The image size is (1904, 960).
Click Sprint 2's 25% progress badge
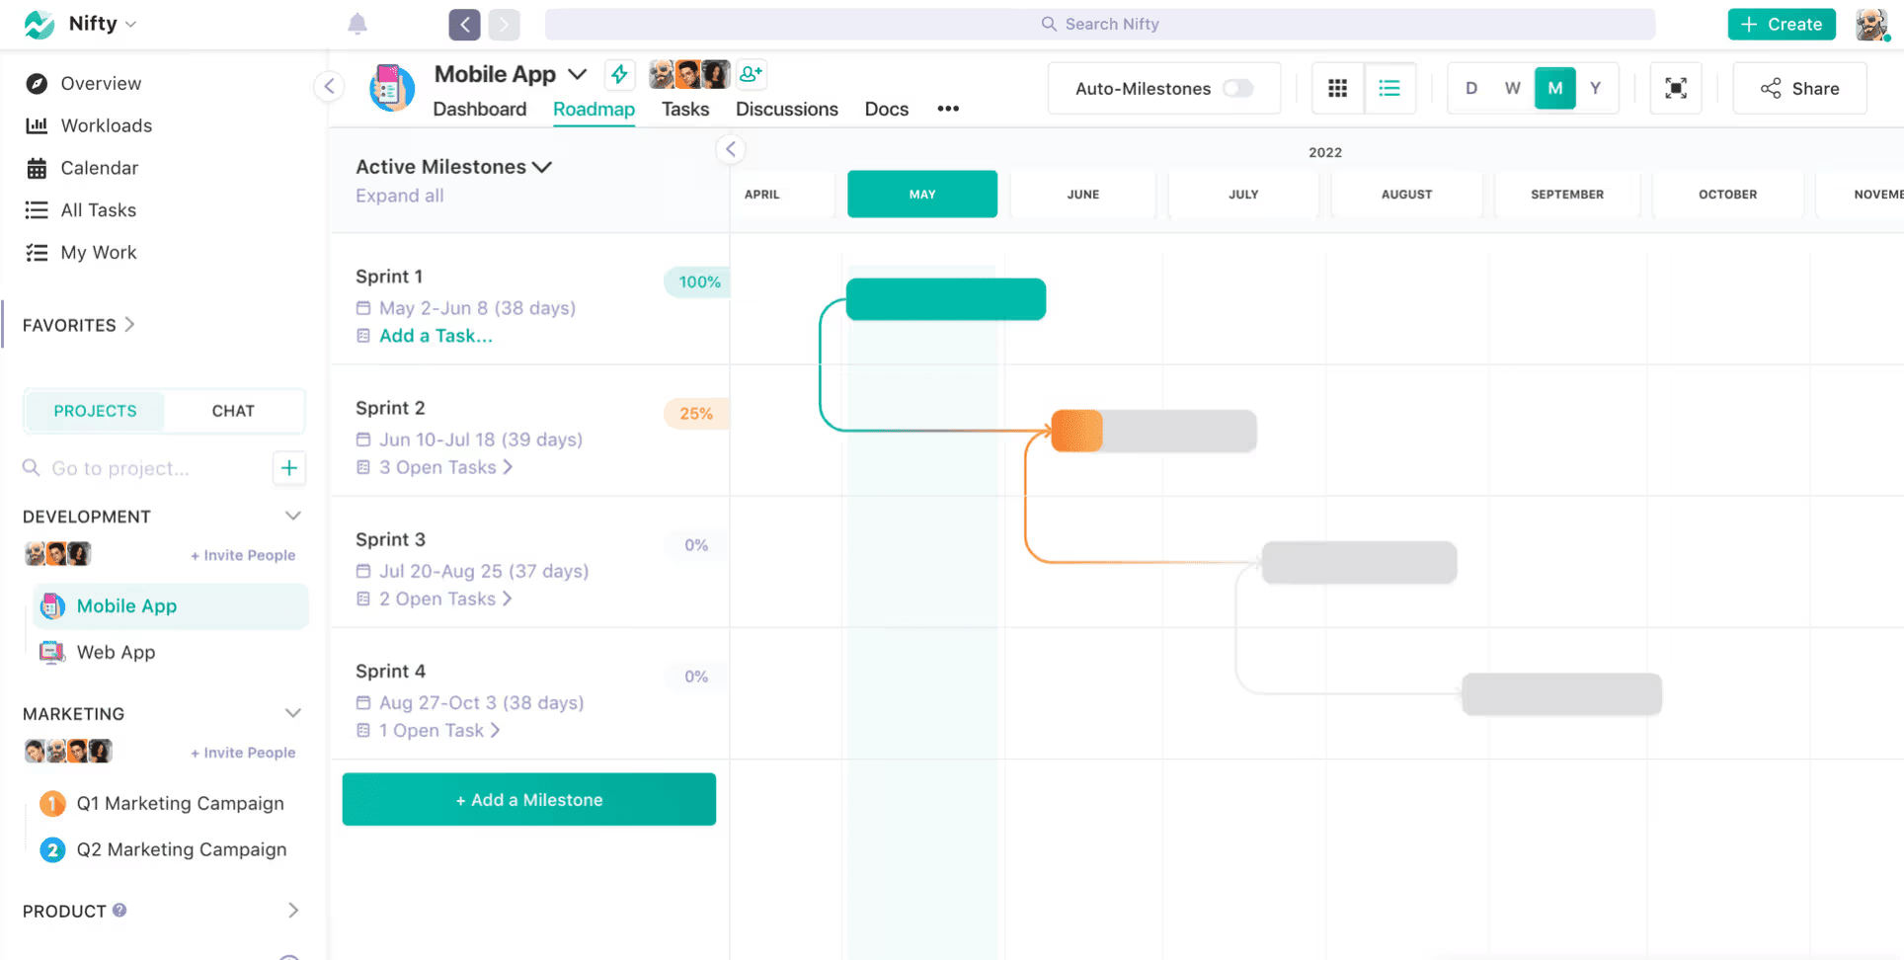[x=696, y=413]
